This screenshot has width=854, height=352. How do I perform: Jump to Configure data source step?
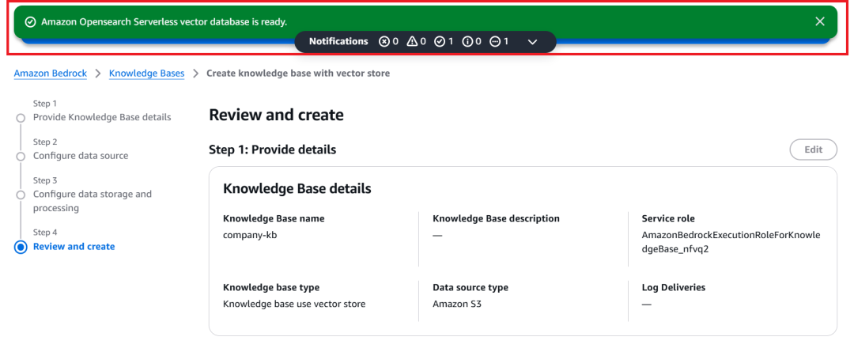pyautogui.click(x=81, y=156)
